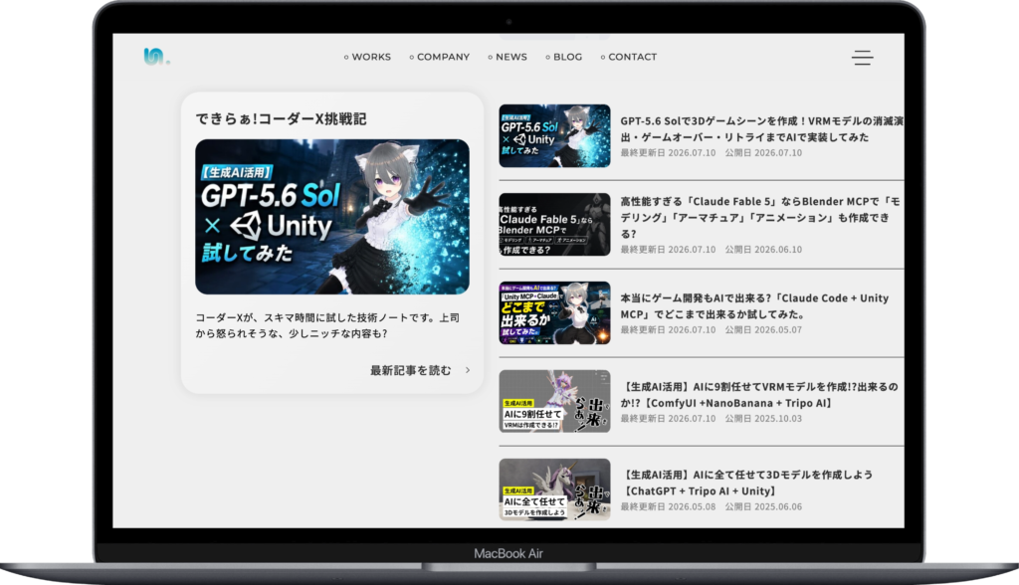Open the AIに9割任せてVRMモデルを作成 article title
Image resolution: width=1019 pixels, height=585 pixels.
pos(759,395)
